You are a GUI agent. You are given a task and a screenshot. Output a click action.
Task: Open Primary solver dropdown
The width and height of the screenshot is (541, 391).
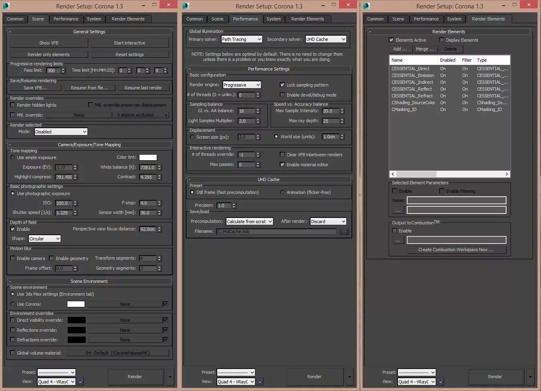coord(242,39)
